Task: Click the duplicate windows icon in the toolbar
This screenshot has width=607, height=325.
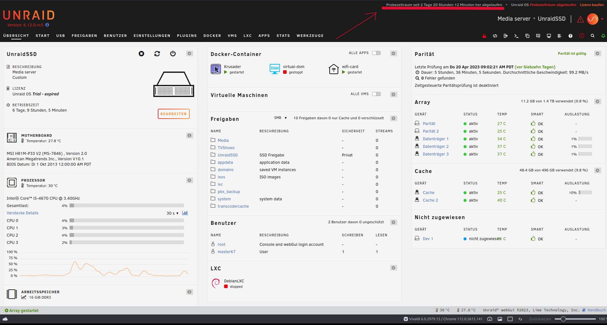Action: pyautogui.click(x=527, y=36)
